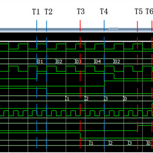Screen dimensions: 153x153
Task: Click value 0 in the upper counter row
Action: point(126,99)
